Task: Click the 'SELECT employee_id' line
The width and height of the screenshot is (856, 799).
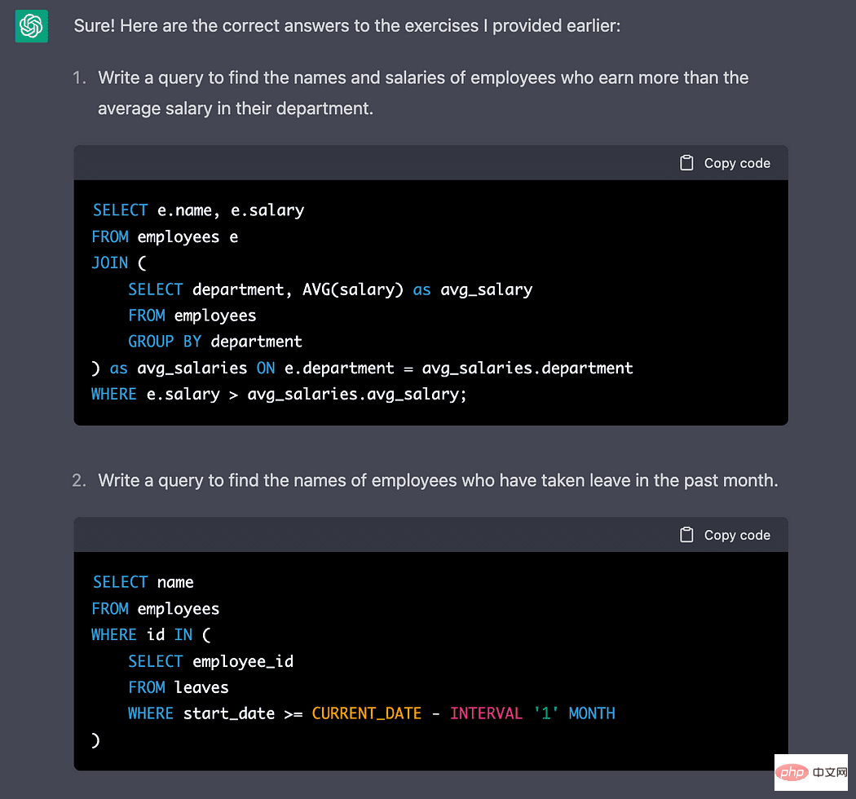Action: 210,661
